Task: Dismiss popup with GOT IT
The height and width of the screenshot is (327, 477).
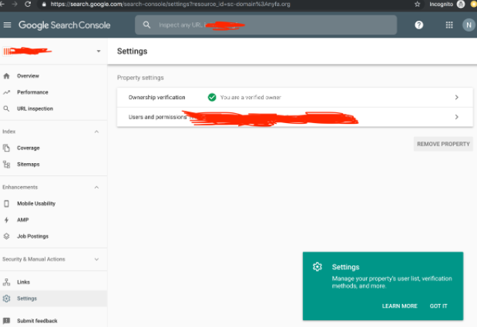Action: click(438, 306)
